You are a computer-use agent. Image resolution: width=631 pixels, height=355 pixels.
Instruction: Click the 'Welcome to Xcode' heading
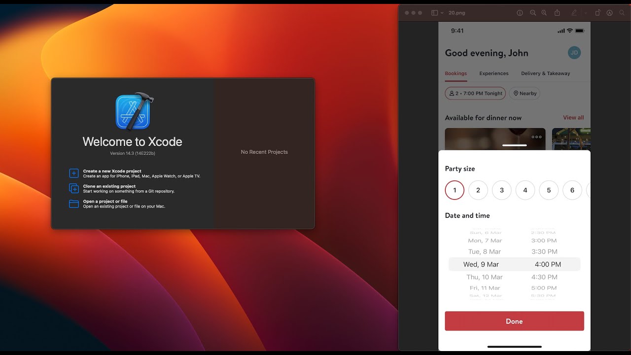(133, 142)
